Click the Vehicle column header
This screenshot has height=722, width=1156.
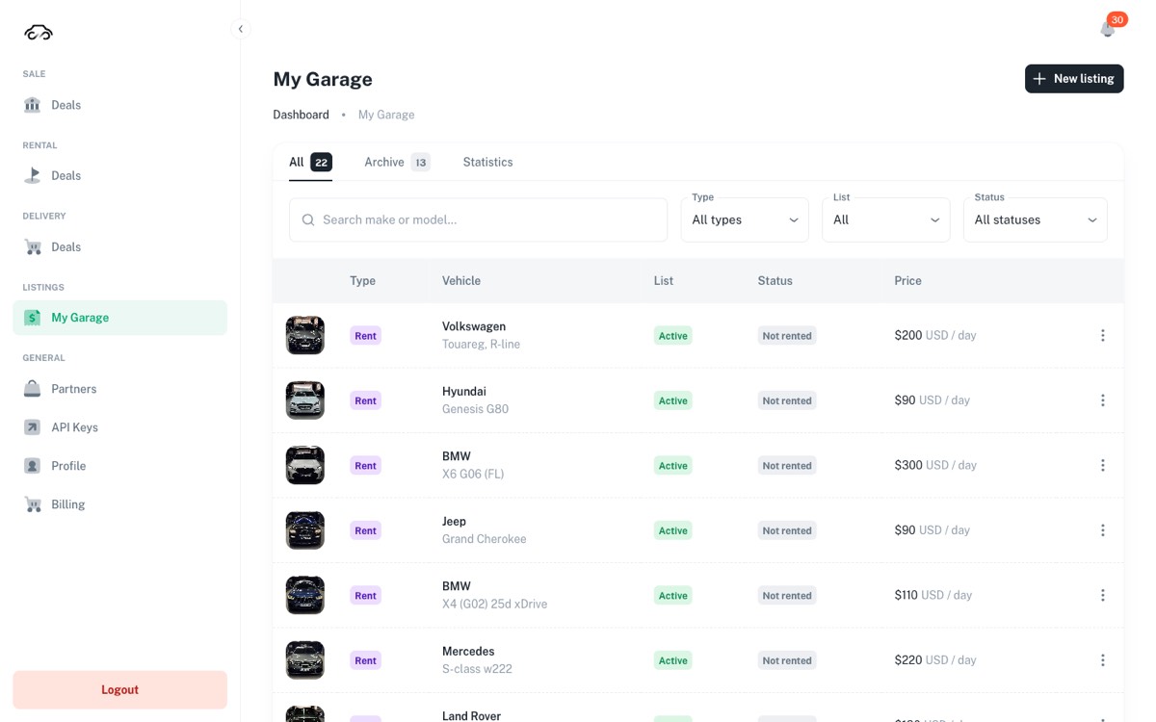(x=461, y=281)
